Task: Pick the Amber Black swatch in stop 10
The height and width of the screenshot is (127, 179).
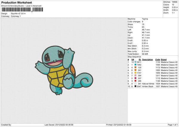Action: pos(135,86)
